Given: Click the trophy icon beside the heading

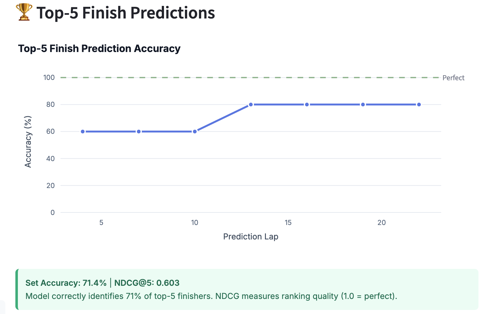Looking at the screenshot, I should point(24,12).
